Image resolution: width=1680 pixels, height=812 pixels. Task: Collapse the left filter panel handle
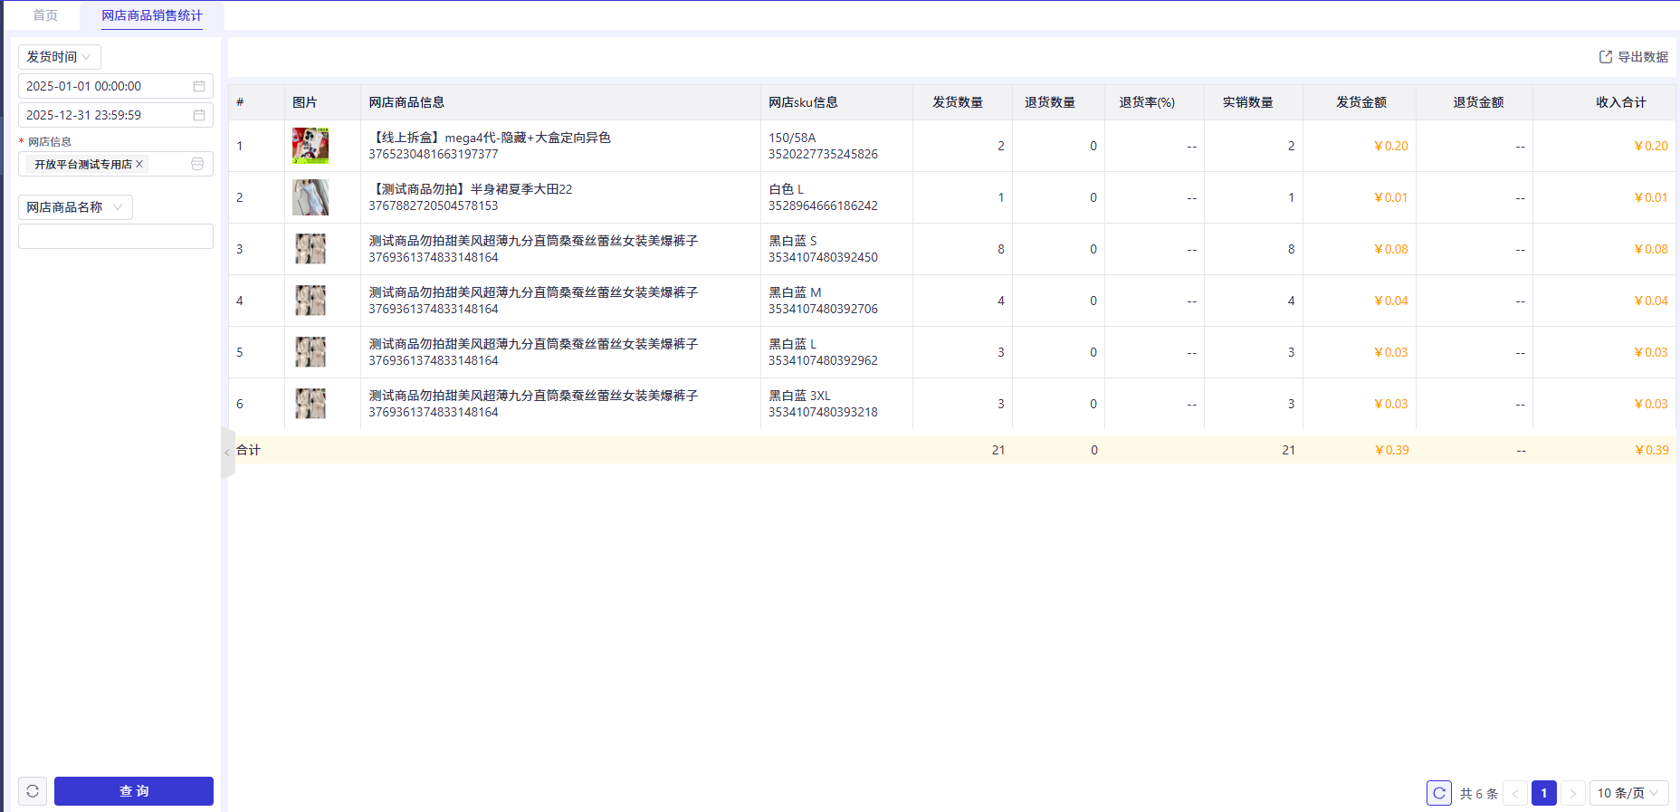point(227,452)
